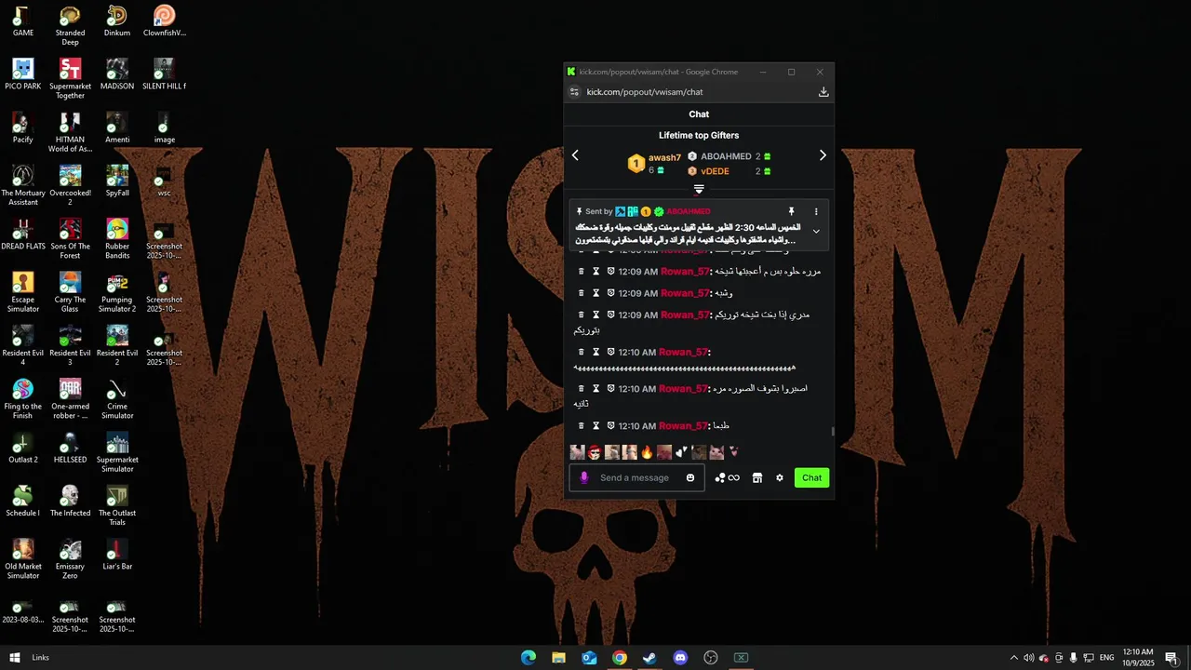Click the chat scrollbar thumb
The image size is (1191, 670).
coord(833,432)
